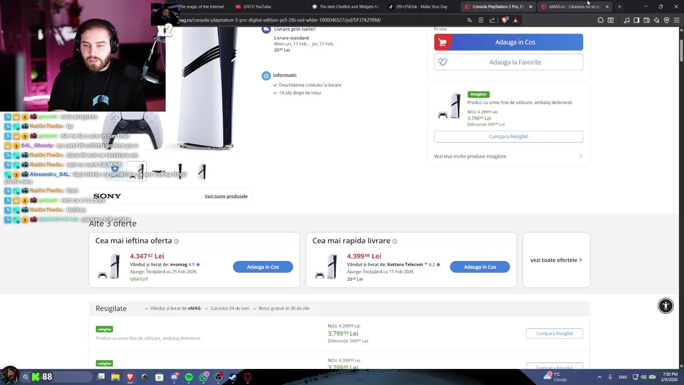
Task: Expand Vezi mai multe produse resigilate arrow
Action: tap(581, 156)
